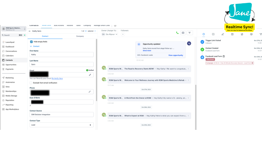
Task: Open the Contact Type Lead dropdown
Action: tap(61, 125)
